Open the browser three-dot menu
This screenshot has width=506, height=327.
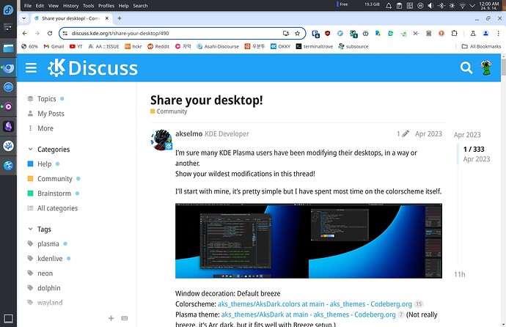(x=498, y=33)
